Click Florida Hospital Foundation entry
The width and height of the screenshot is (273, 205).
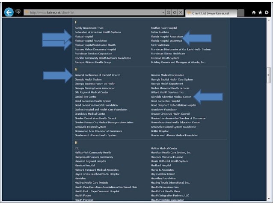pos(91,41)
